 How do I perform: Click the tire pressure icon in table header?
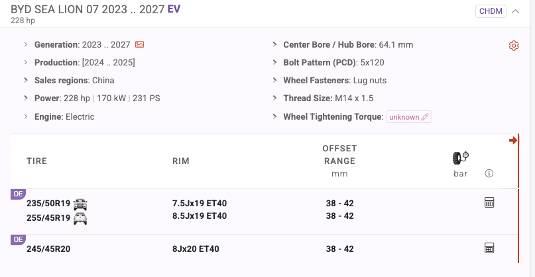tap(460, 157)
